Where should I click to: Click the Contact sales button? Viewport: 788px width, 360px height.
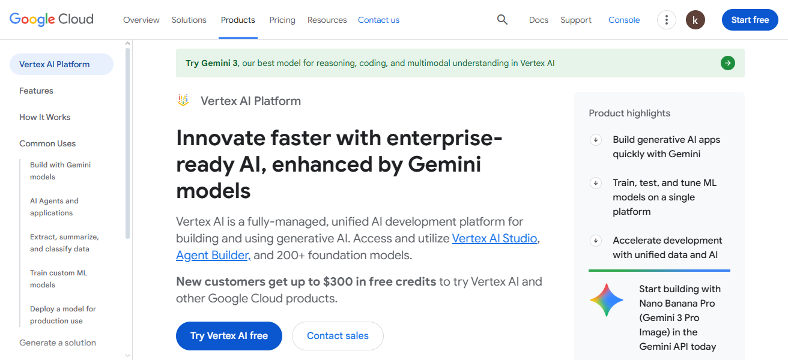point(338,335)
